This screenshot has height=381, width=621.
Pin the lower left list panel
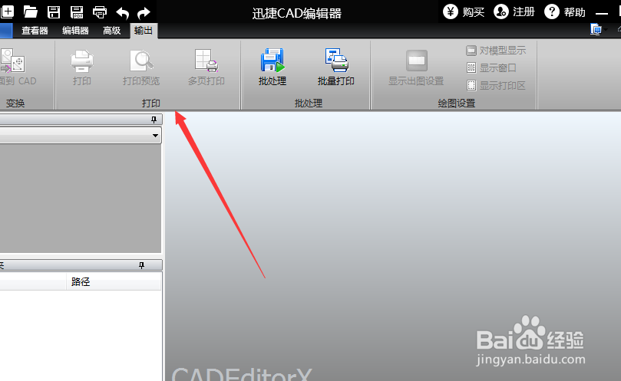(141, 265)
